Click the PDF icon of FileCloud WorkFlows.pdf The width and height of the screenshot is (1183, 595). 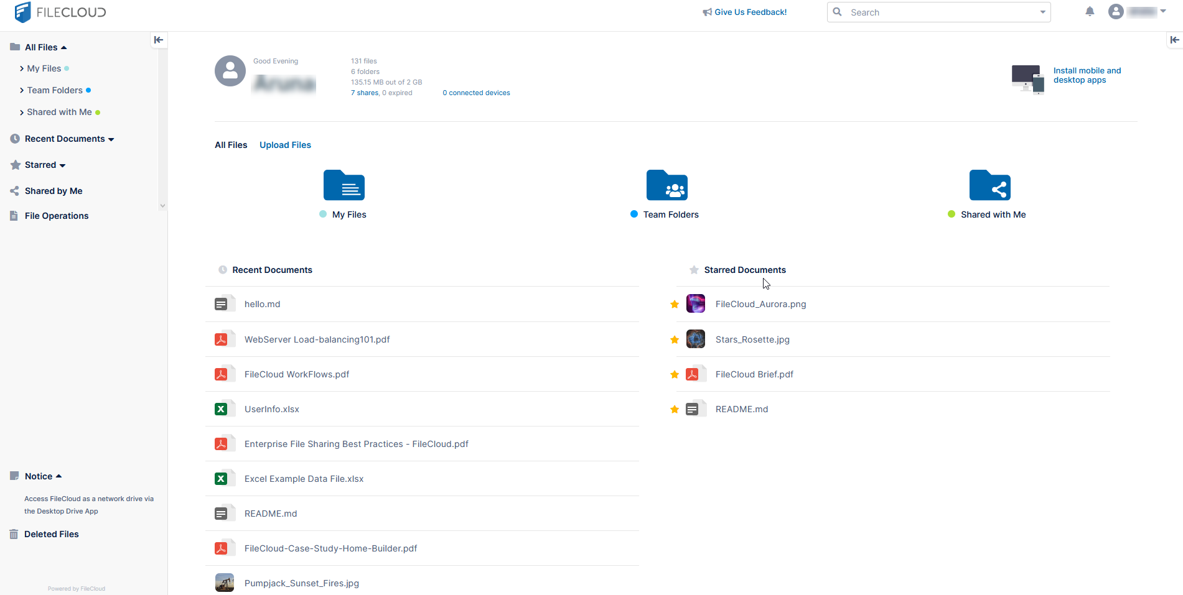[x=224, y=374]
